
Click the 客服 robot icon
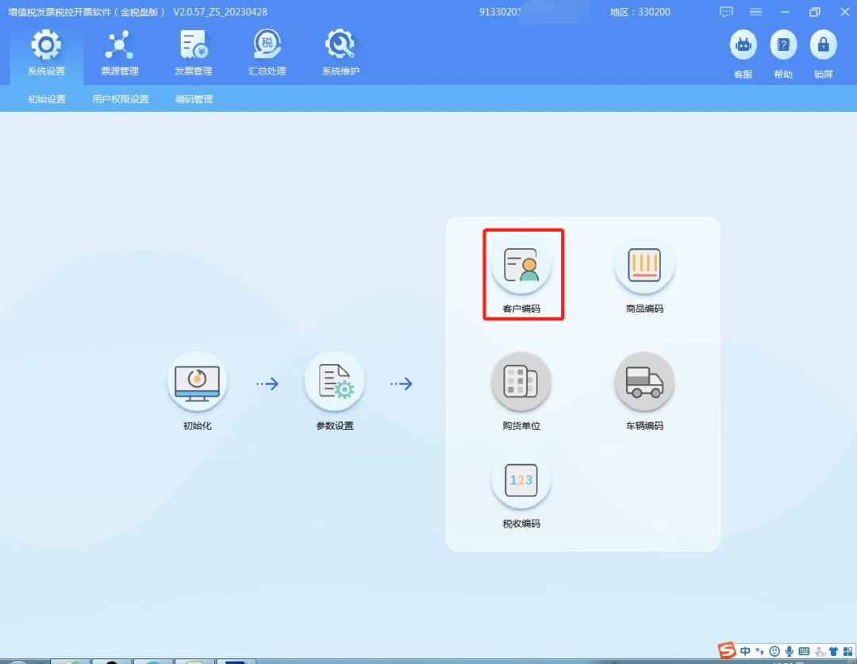click(x=743, y=46)
